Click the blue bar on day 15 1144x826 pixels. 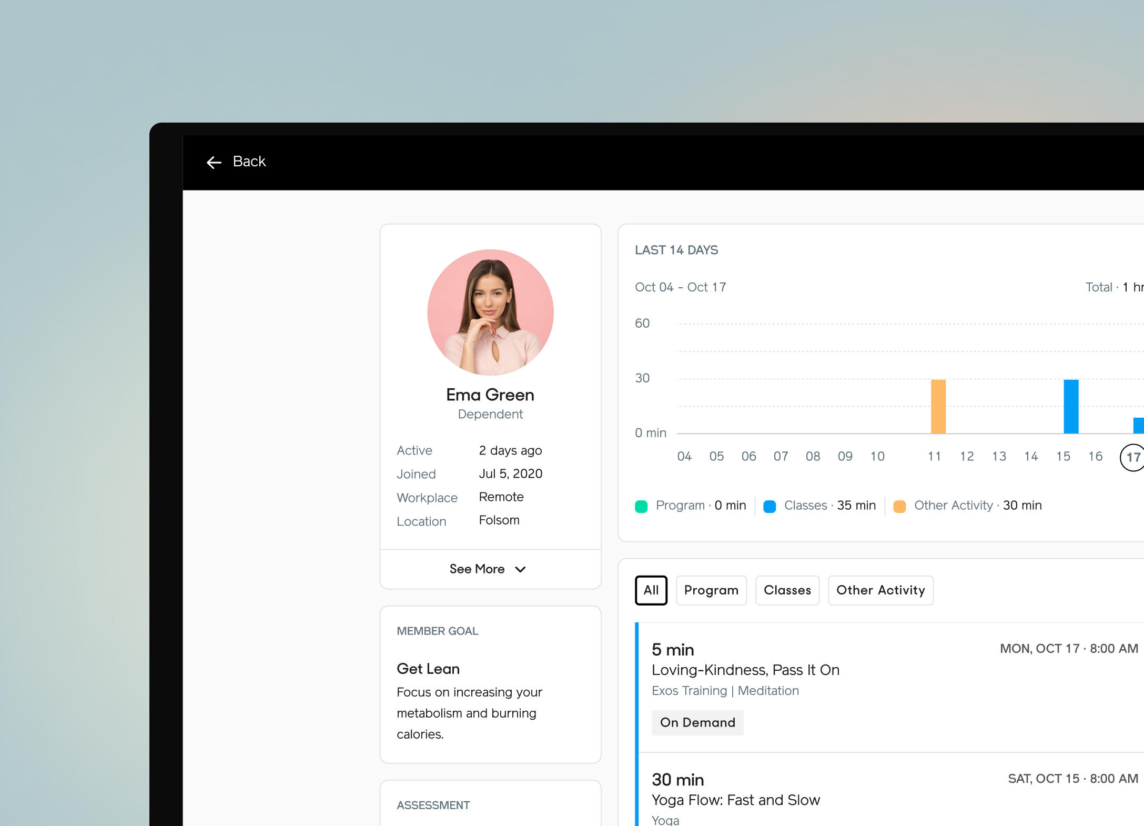[1071, 406]
